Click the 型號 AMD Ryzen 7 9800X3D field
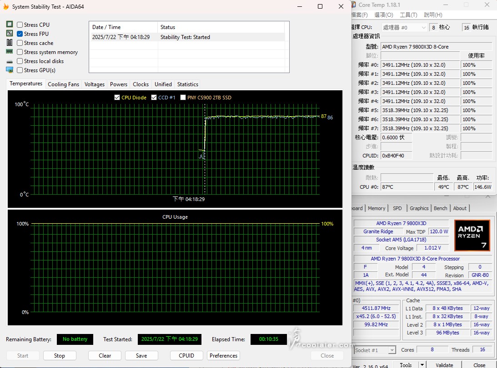This screenshot has width=497, height=368. pos(436,47)
